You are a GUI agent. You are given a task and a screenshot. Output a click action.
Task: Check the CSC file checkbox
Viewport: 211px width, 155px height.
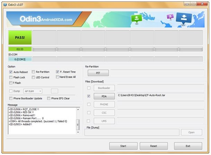click(89, 113)
